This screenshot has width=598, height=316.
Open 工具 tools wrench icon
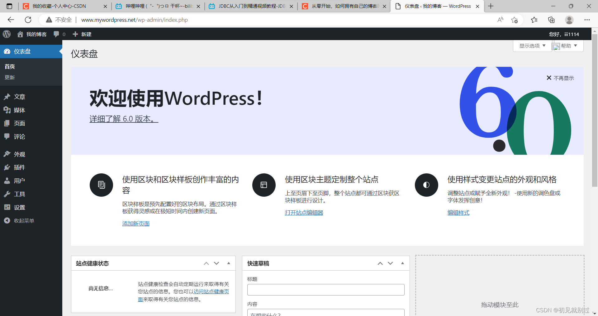(7, 194)
